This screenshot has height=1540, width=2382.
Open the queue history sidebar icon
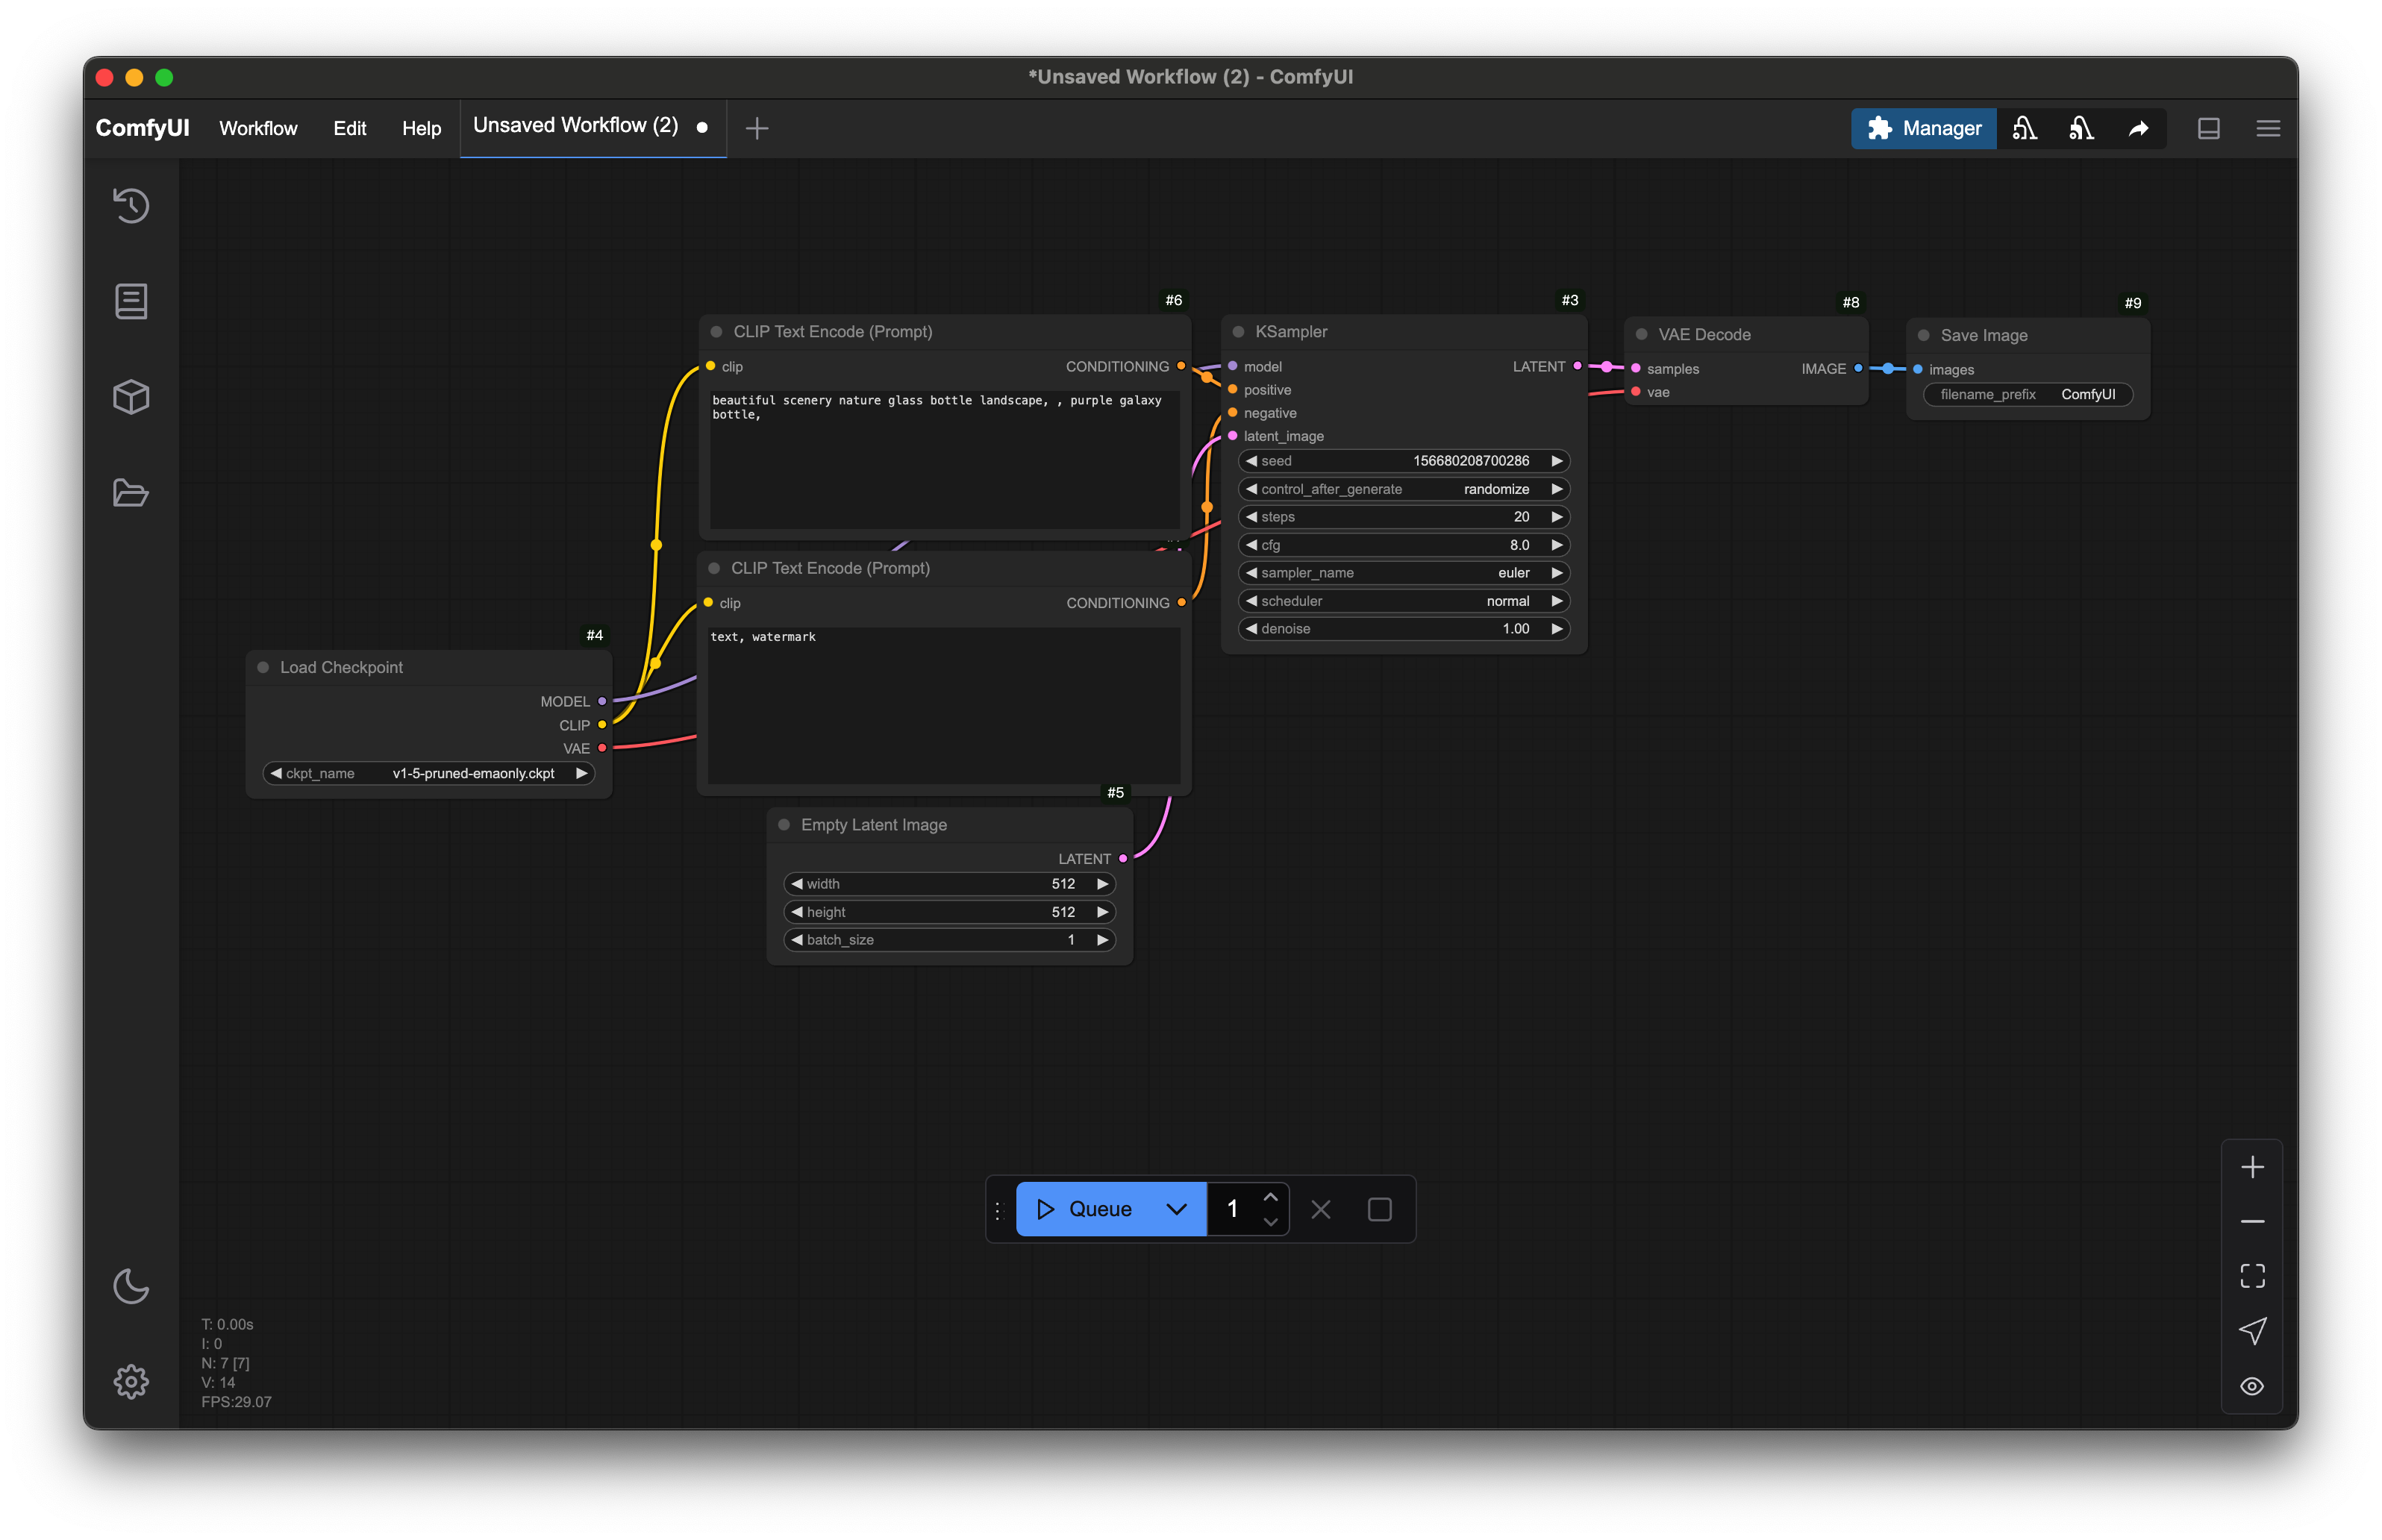(x=131, y=206)
